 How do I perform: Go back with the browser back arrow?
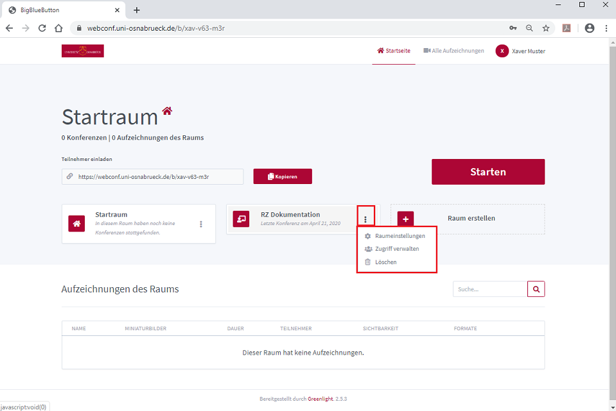[x=10, y=28]
